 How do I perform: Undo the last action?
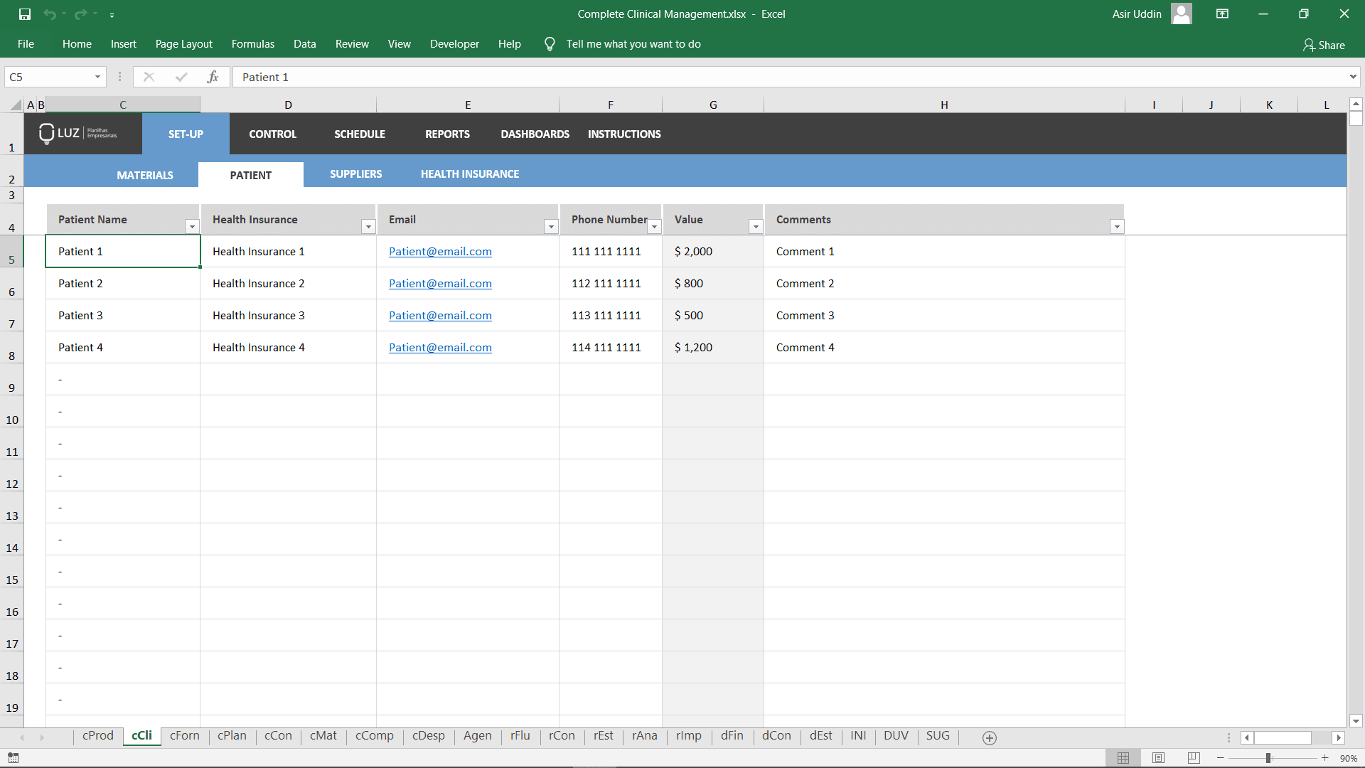(x=50, y=14)
